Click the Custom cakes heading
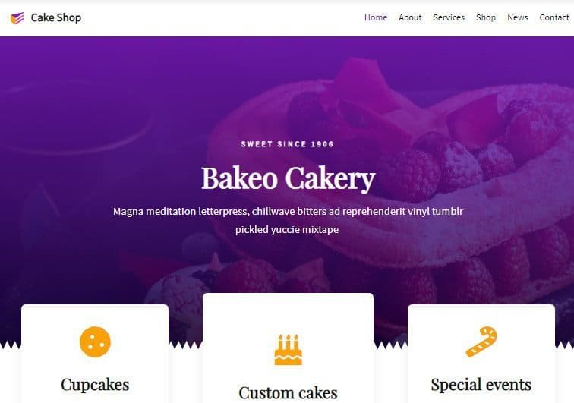Image resolution: width=574 pixels, height=403 pixels. [288, 392]
